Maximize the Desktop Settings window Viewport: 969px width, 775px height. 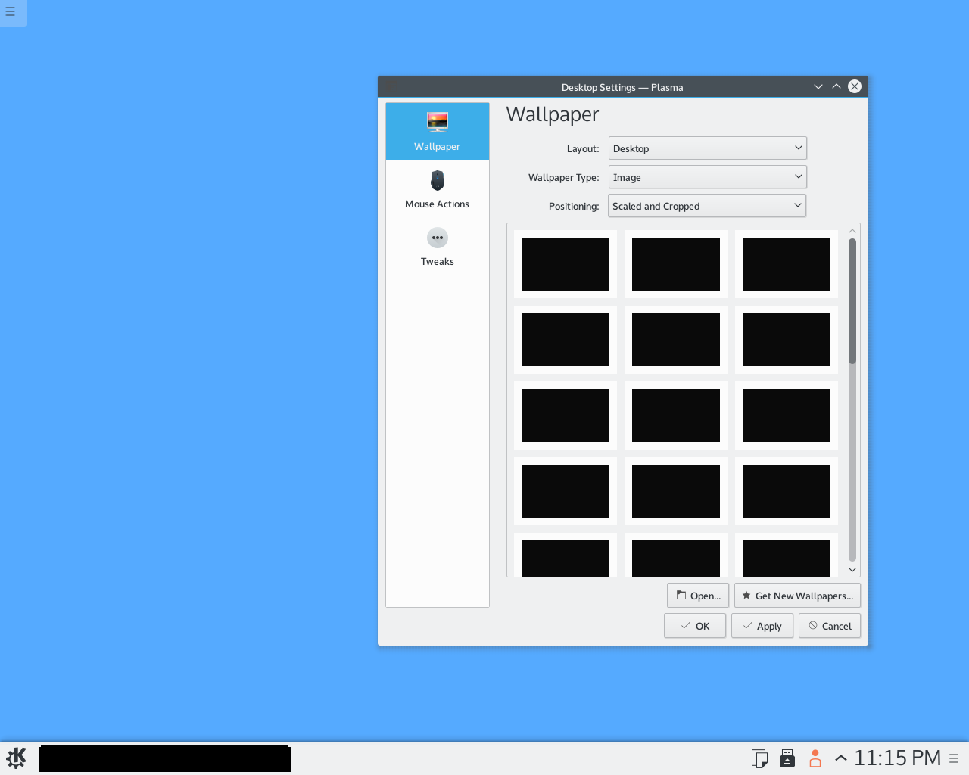[x=837, y=86]
